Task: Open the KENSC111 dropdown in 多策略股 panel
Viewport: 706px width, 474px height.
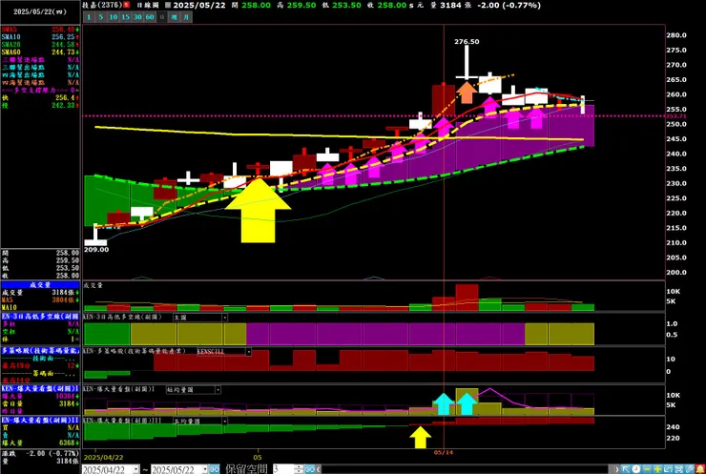Action: pos(248,351)
